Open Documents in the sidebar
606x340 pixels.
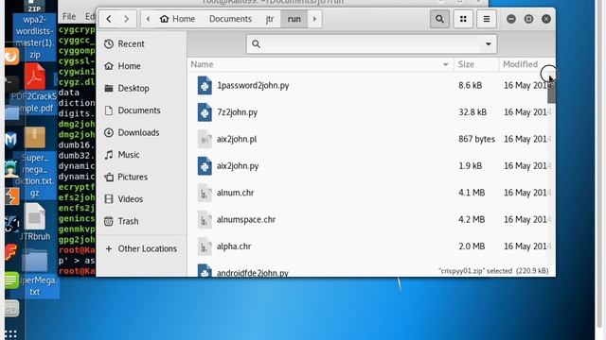pyautogui.click(x=141, y=110)
